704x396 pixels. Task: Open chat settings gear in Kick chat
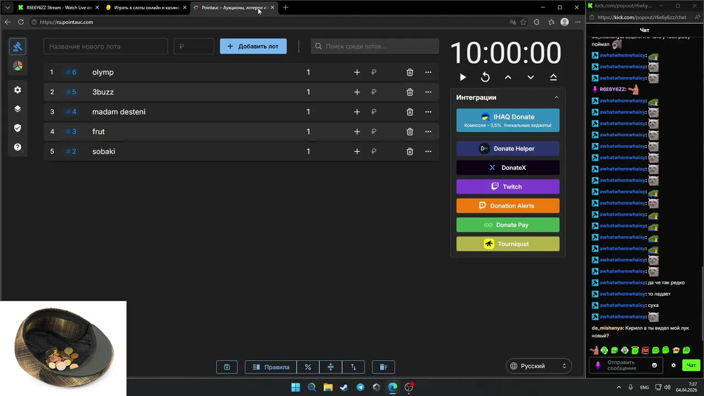(673, 365)
